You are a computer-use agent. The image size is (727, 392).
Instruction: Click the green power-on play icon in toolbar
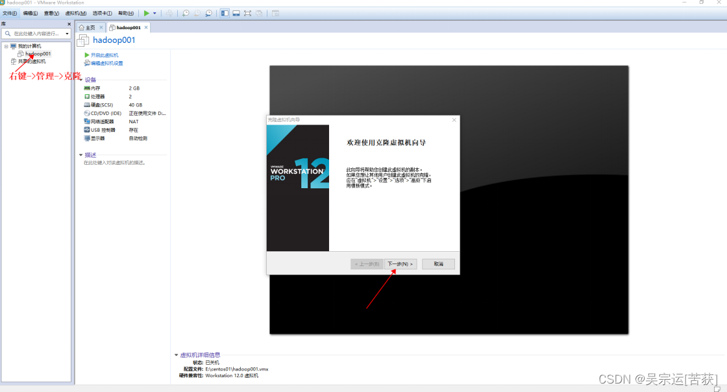point(147,14)
